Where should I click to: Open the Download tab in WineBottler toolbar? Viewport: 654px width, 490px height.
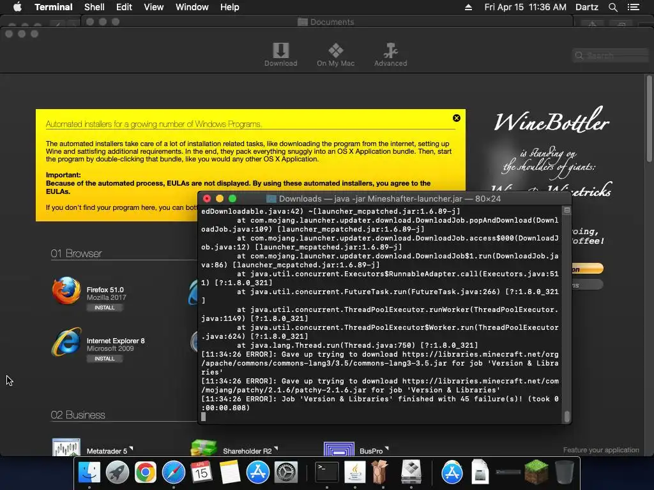tap(281, 55)
